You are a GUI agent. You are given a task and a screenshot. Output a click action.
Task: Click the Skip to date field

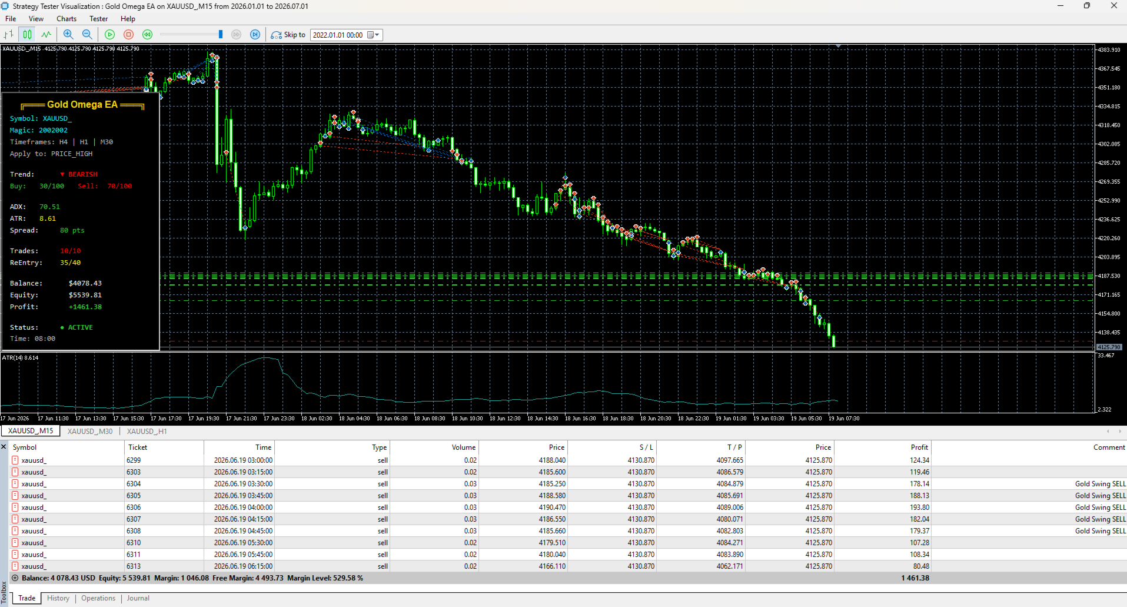pos(339,35)
